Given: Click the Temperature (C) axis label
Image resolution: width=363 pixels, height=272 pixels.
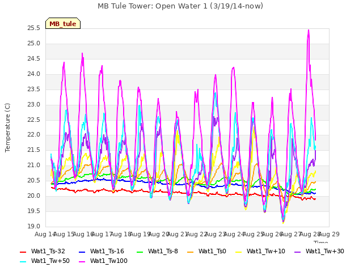Looking at the screenshot, I should [7, 127].
